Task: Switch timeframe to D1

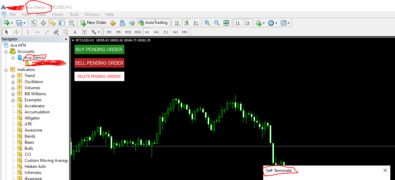Action: click(166, 32)
